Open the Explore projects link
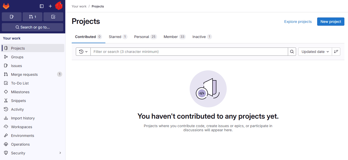The image size is (348, 160). (298, 22)
